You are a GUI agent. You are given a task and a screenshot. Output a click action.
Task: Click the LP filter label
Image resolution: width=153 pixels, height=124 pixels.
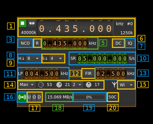(20, 74)
